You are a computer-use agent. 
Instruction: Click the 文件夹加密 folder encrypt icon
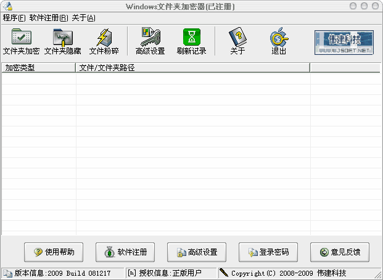point(21,42)
